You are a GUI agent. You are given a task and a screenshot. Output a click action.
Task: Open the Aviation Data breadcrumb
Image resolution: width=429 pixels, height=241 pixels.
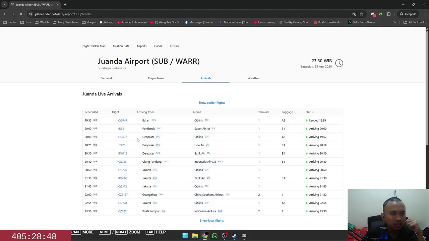pyautogui.click(x=121, y=46)
